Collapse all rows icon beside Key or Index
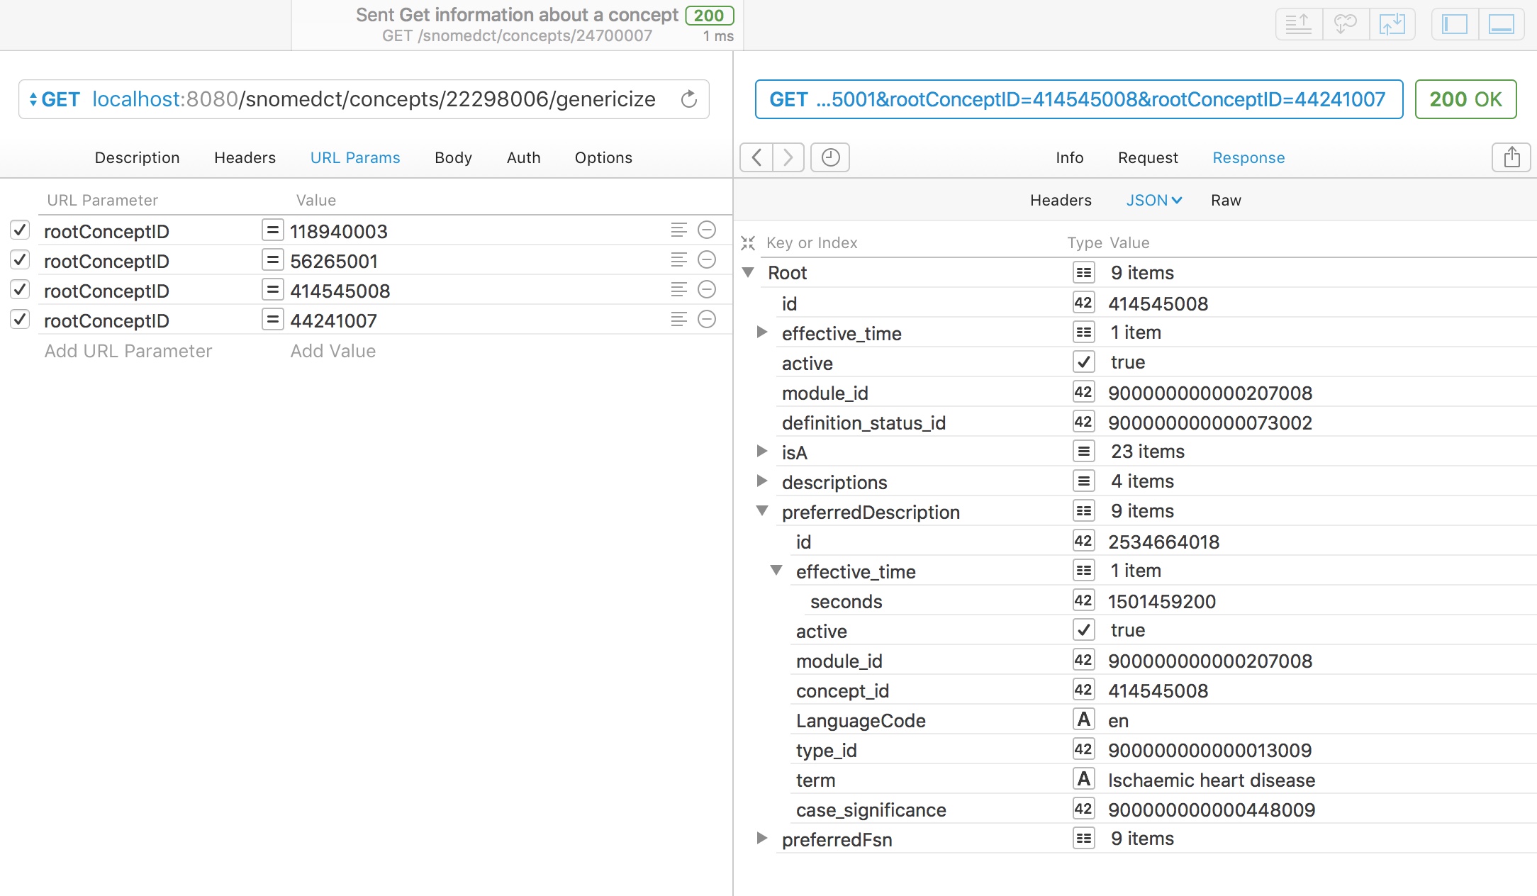 point(748,243)
